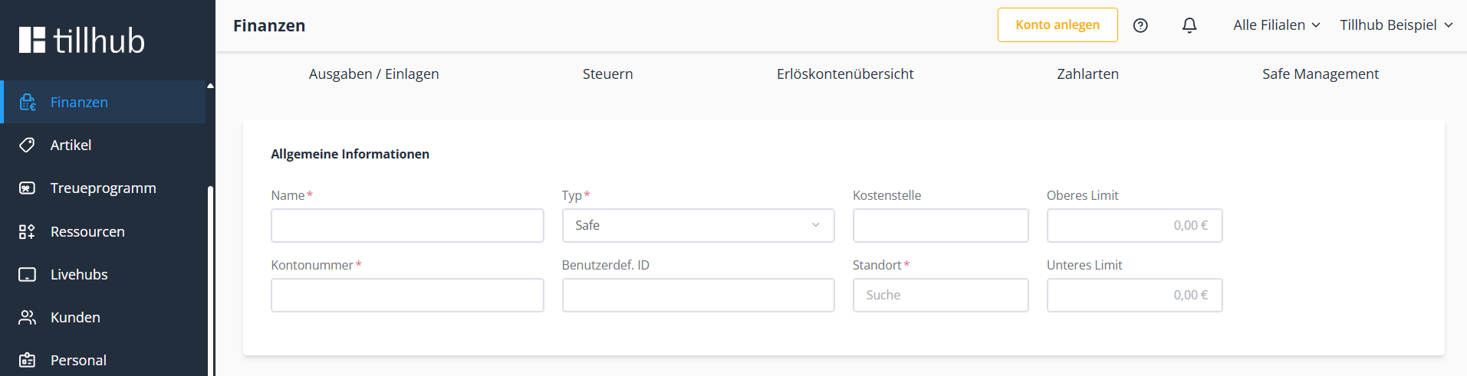Open the Alle Filialen dropdown

pyautogui.click(x=1276, y=25)
